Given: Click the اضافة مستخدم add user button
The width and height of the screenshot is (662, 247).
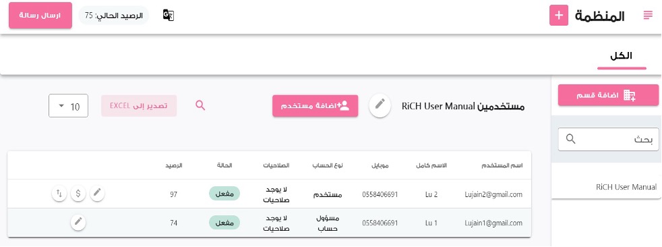Looking at the screenshot, I should point(315,106).
